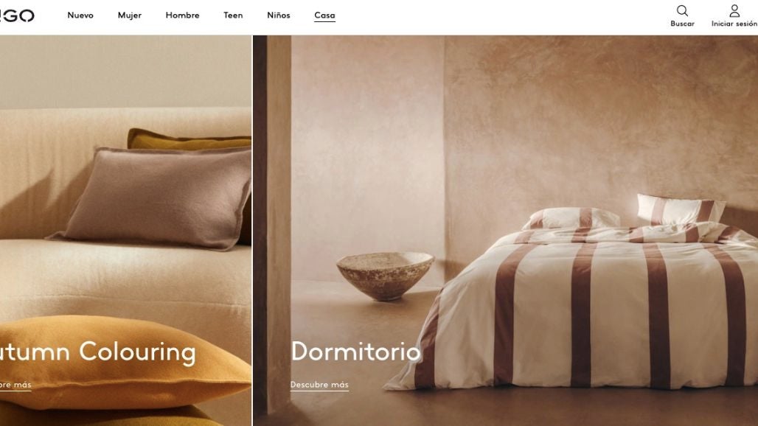This screenshot has width=758, height=426.
Task: Open the Mujer section
Action: [130, 15]
